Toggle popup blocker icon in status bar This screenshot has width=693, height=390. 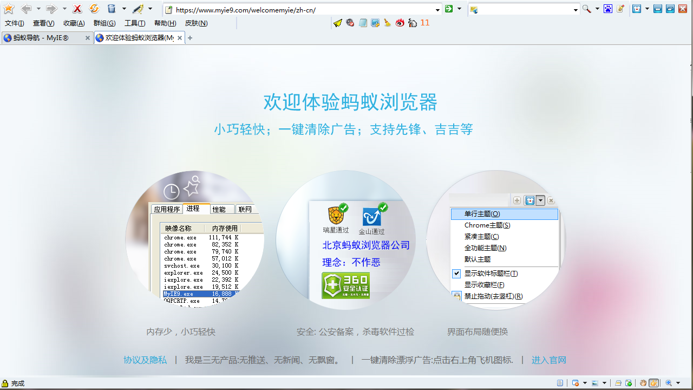pos(576,383)
